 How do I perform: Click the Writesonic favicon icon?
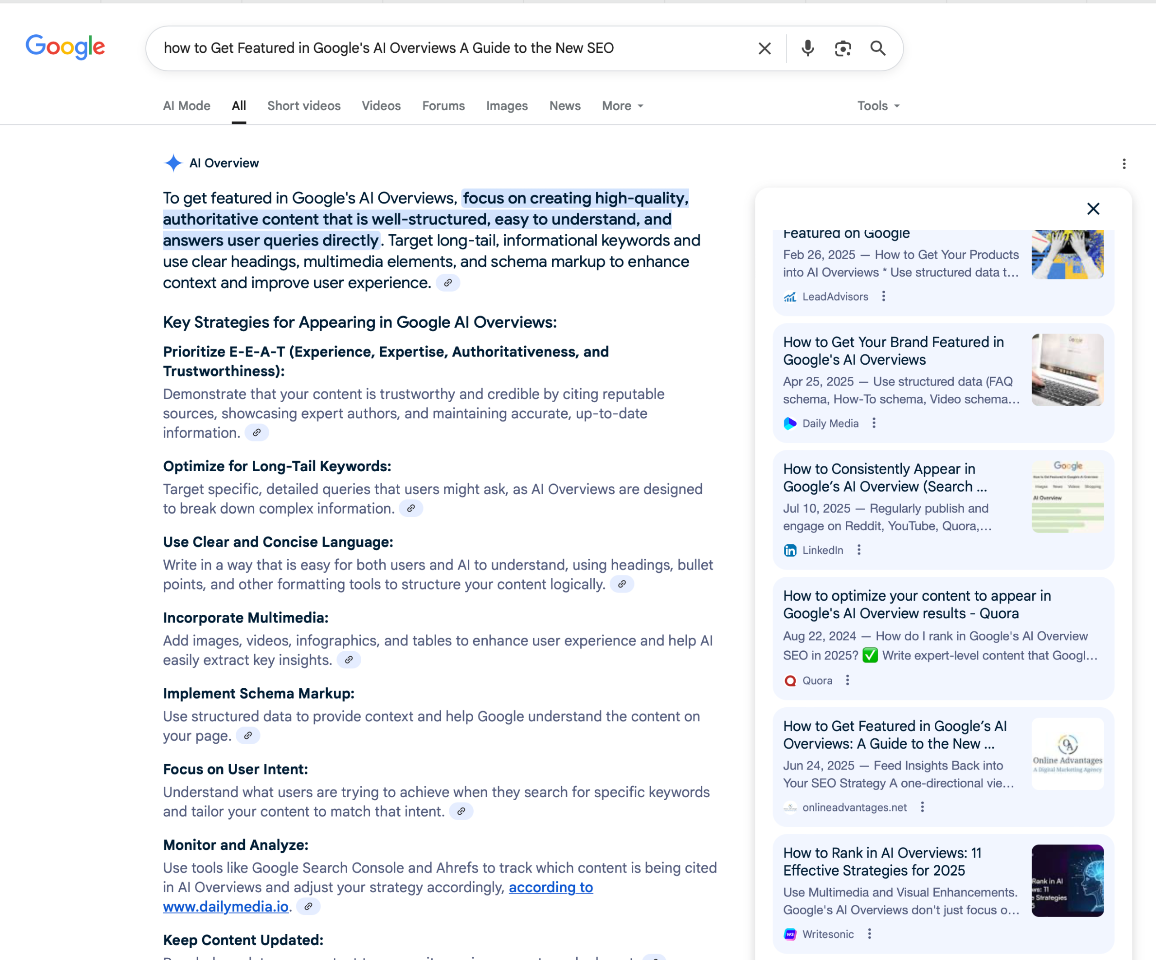coord(790,934)
